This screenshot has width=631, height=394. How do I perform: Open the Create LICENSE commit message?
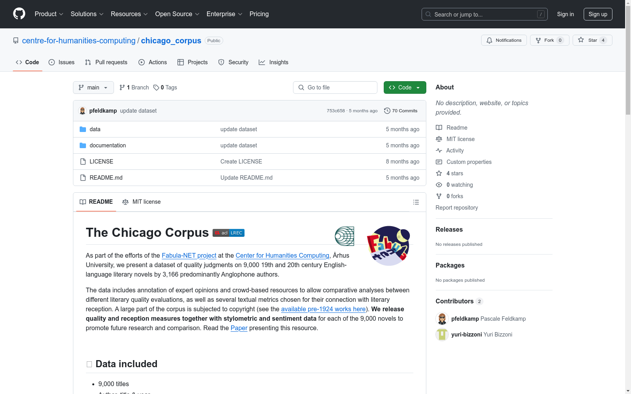pyautogui.click(x=241, y=162)
